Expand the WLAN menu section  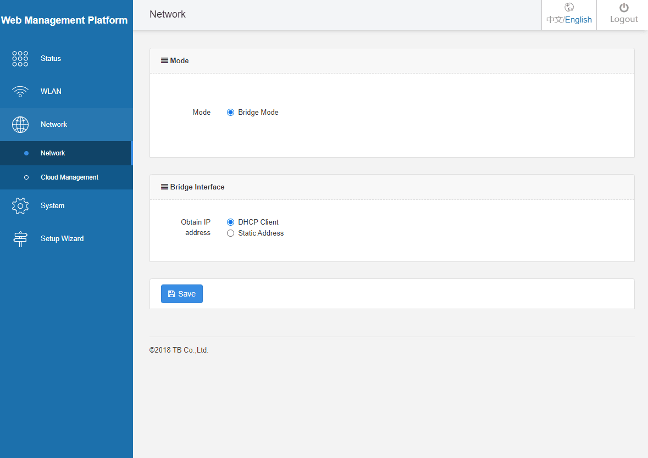51,92
